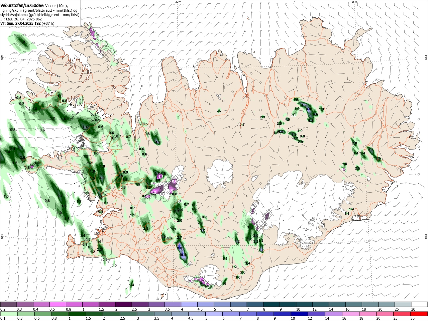The width and height of the screenshot is (428, 321).
Task: Click the bright magenta 0.5 swatch on snow scale
Action: [x=58, y=304]
